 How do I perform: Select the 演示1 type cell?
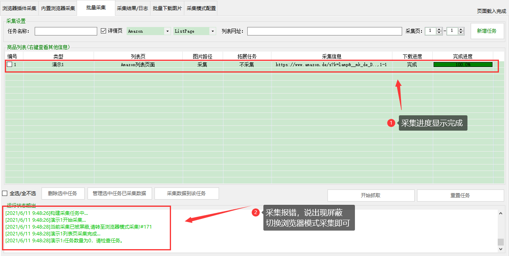58,65
